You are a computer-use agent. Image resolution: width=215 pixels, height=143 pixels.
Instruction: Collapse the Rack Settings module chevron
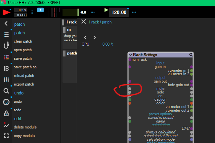[x=131, y=55]
